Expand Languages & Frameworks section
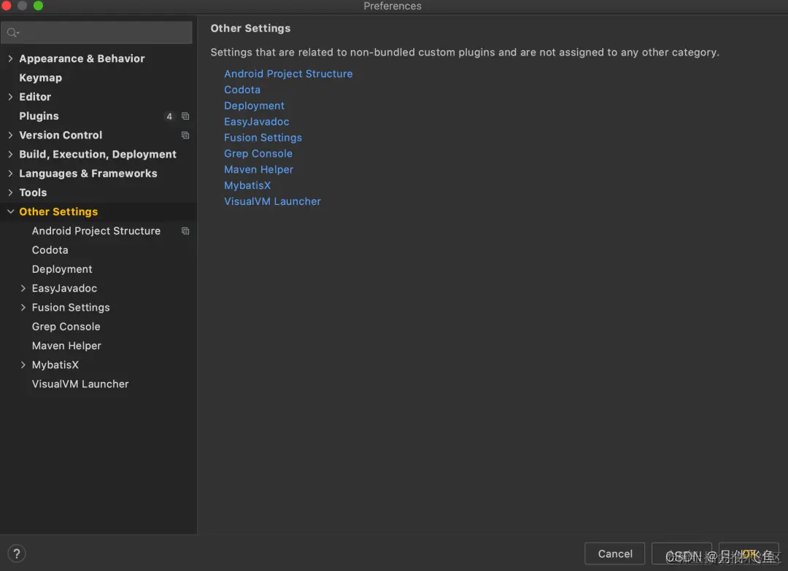The width and height of the screenshot is (788, 571). (x=10, y=174)
